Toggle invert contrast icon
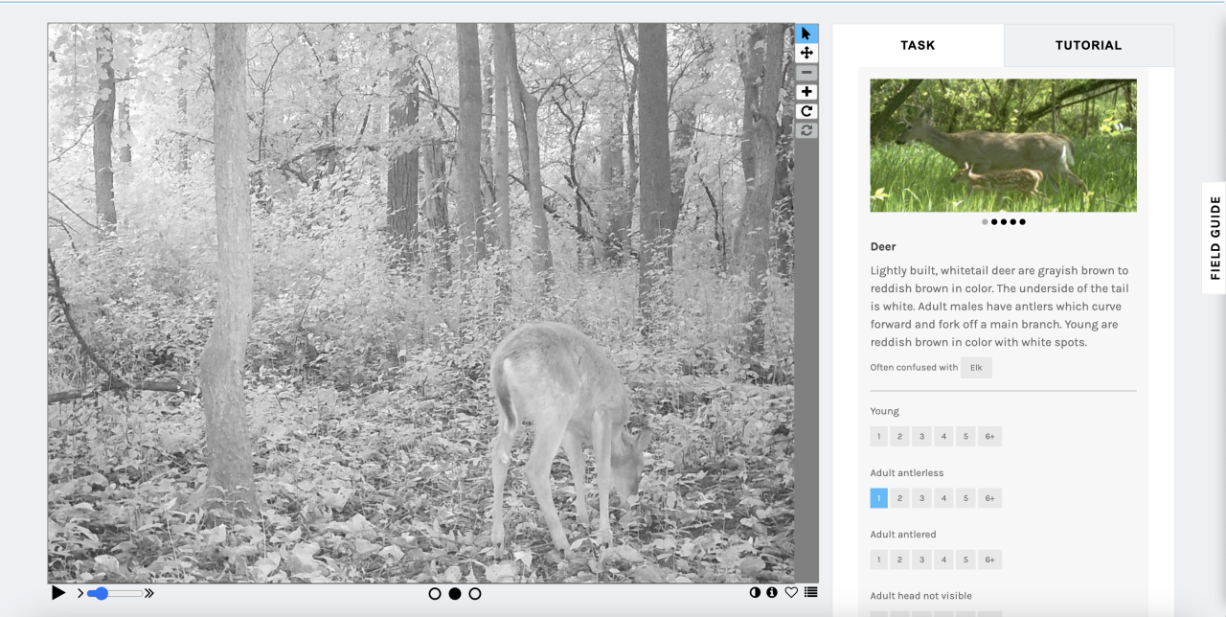Screen dimensions: 1226x617 [755, 593]
